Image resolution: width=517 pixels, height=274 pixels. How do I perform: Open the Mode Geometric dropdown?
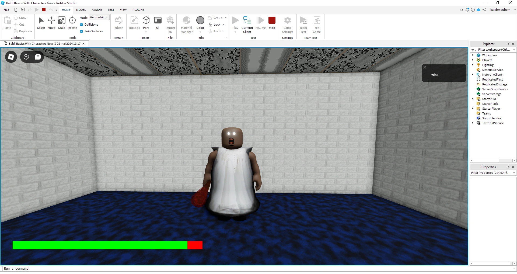pos(99,17)
